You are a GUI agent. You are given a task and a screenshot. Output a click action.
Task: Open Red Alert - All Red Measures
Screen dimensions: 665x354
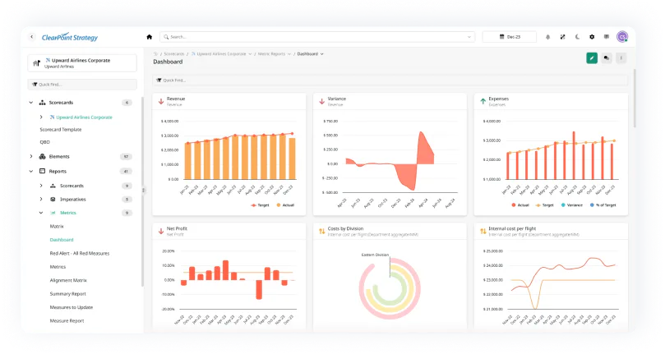(x=80, y=254)
